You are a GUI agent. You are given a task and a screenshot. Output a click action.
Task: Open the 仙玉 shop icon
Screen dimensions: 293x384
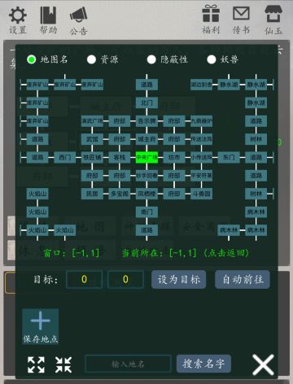[x=273, y=14]
